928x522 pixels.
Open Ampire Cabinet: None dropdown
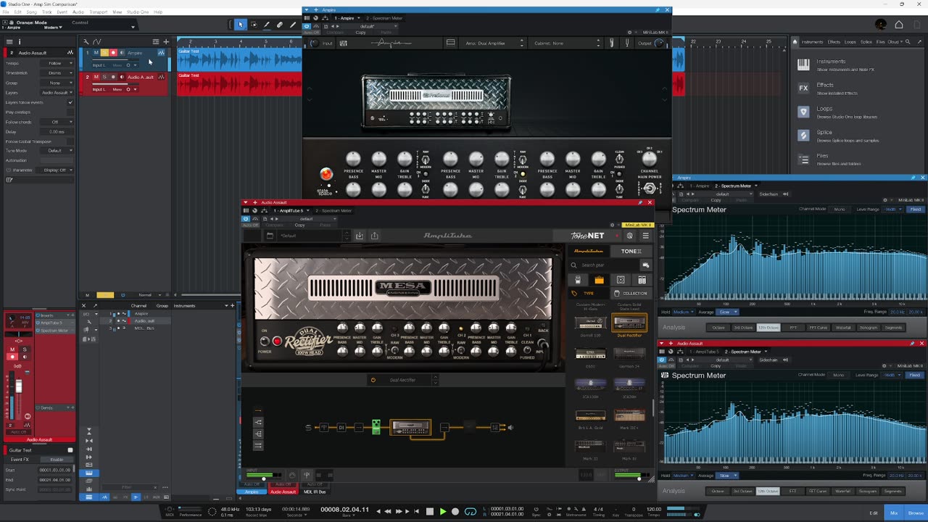click(x=568, y=43)
